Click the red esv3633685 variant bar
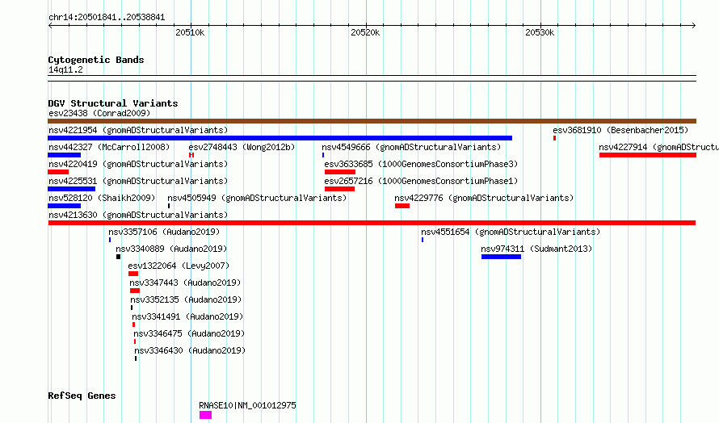The width and height of the screenshot is (719, 423). 340,172
